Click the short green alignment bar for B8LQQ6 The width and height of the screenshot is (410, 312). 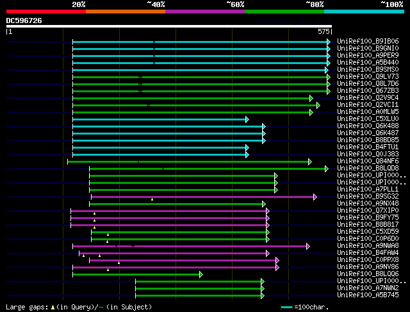click(x=138, y=275)
